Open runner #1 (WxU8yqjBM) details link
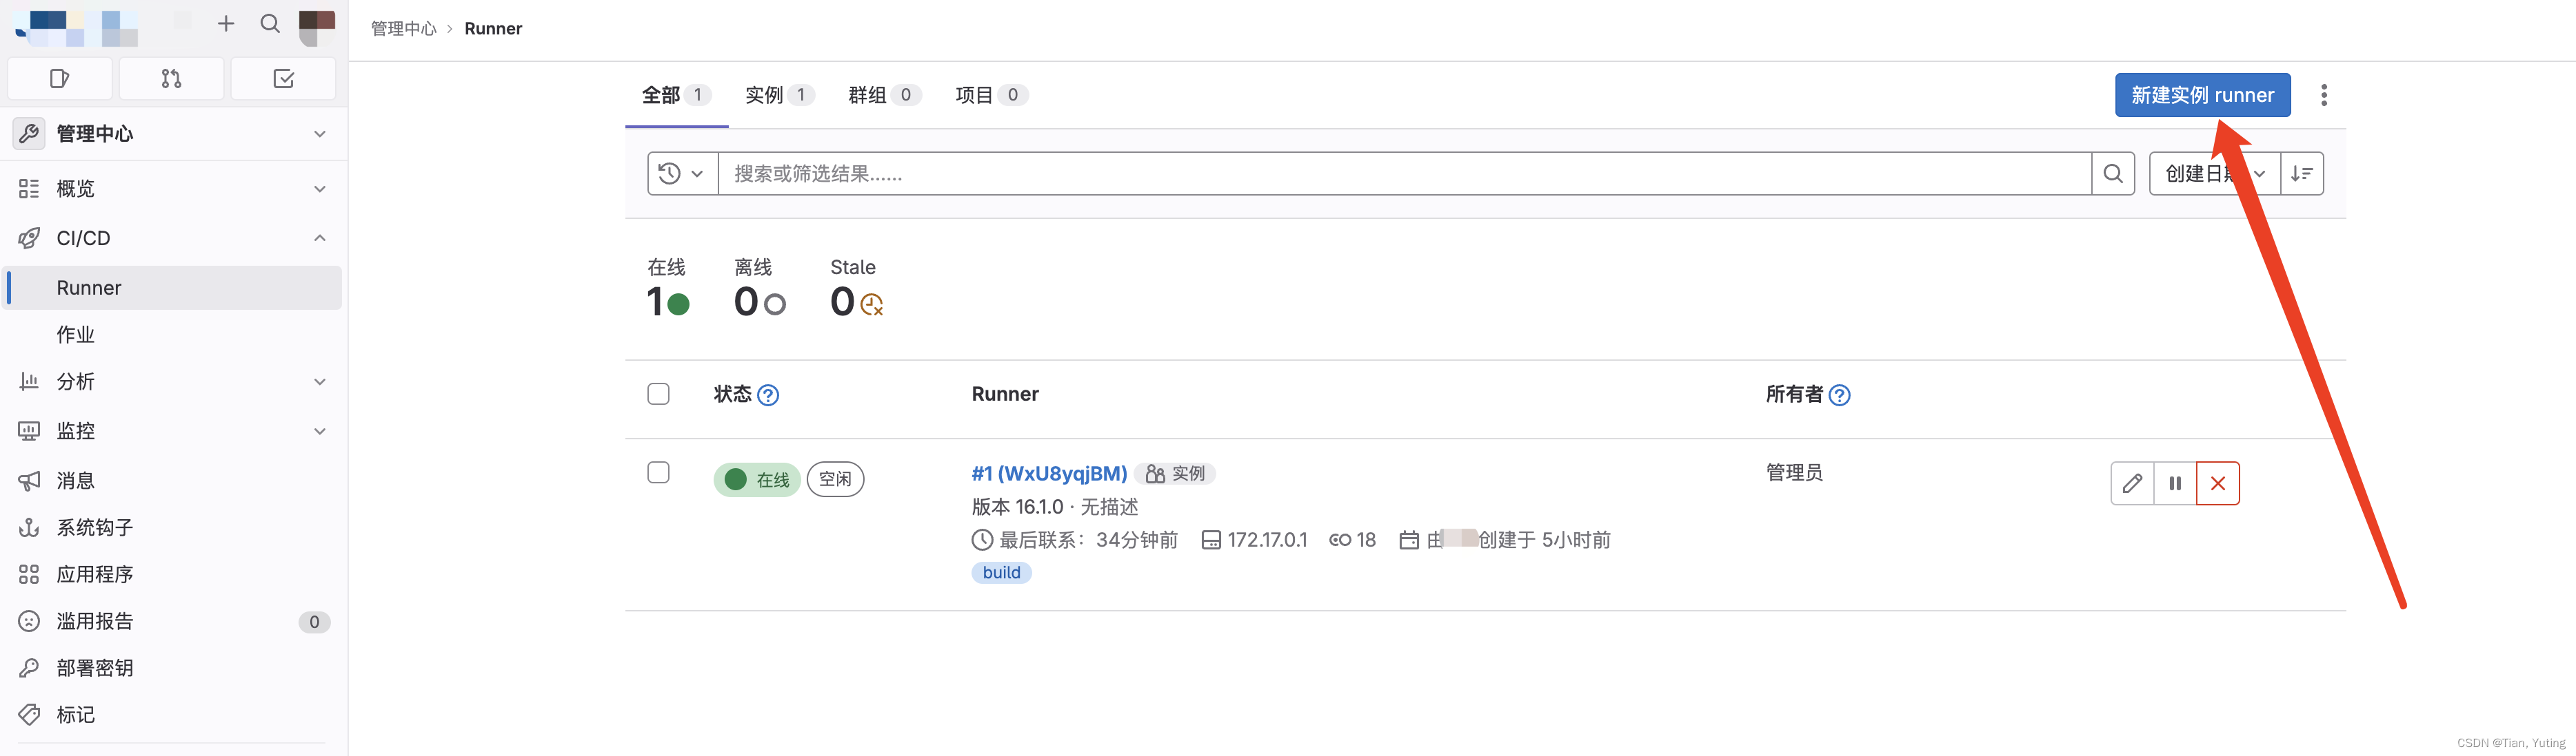The image size is (2576, 756). click(x=1048, y=474)
